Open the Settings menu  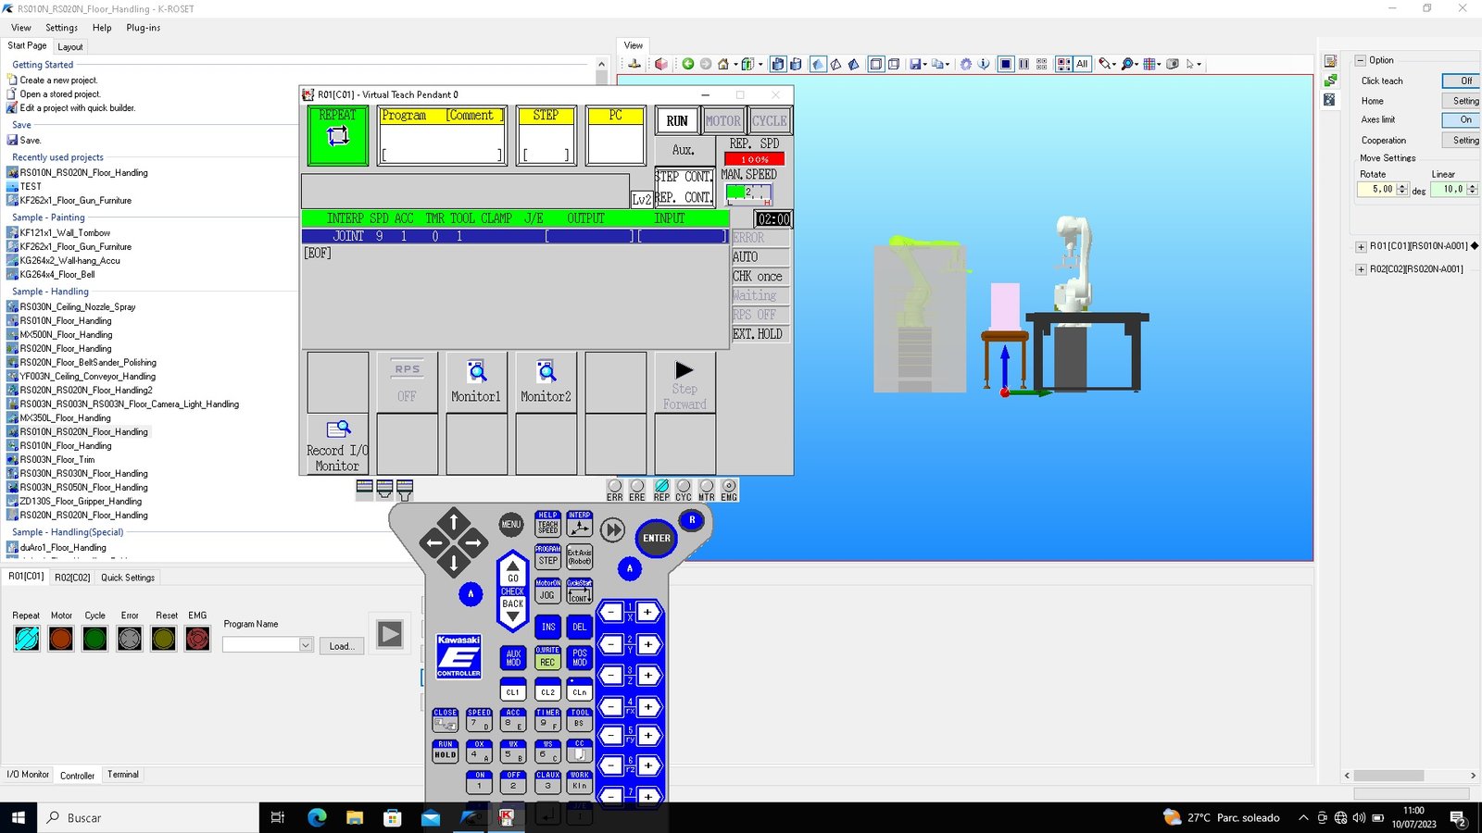pyautogui.click(x=61, y=28)
